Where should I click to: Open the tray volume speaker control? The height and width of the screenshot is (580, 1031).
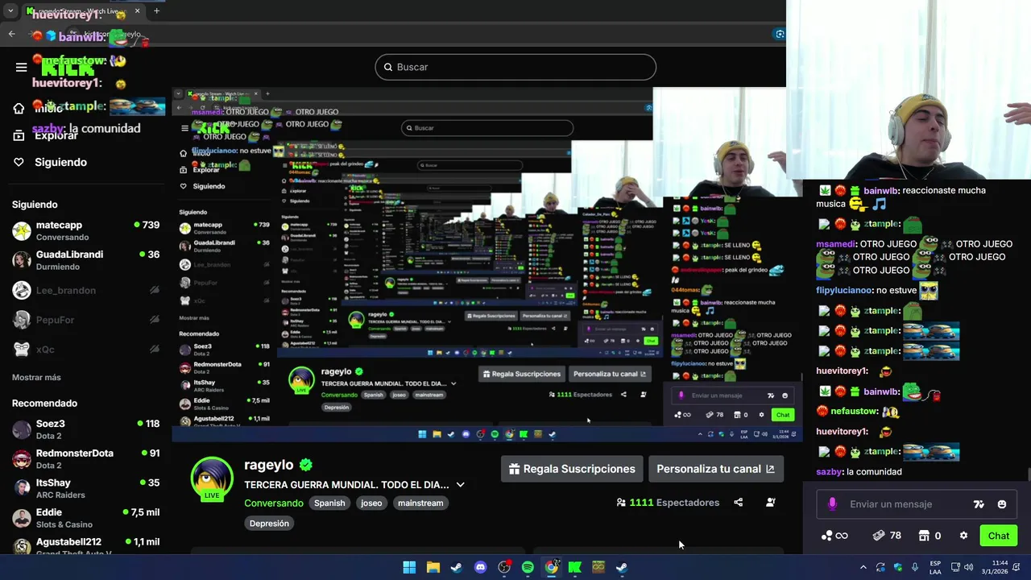point(970,567)
